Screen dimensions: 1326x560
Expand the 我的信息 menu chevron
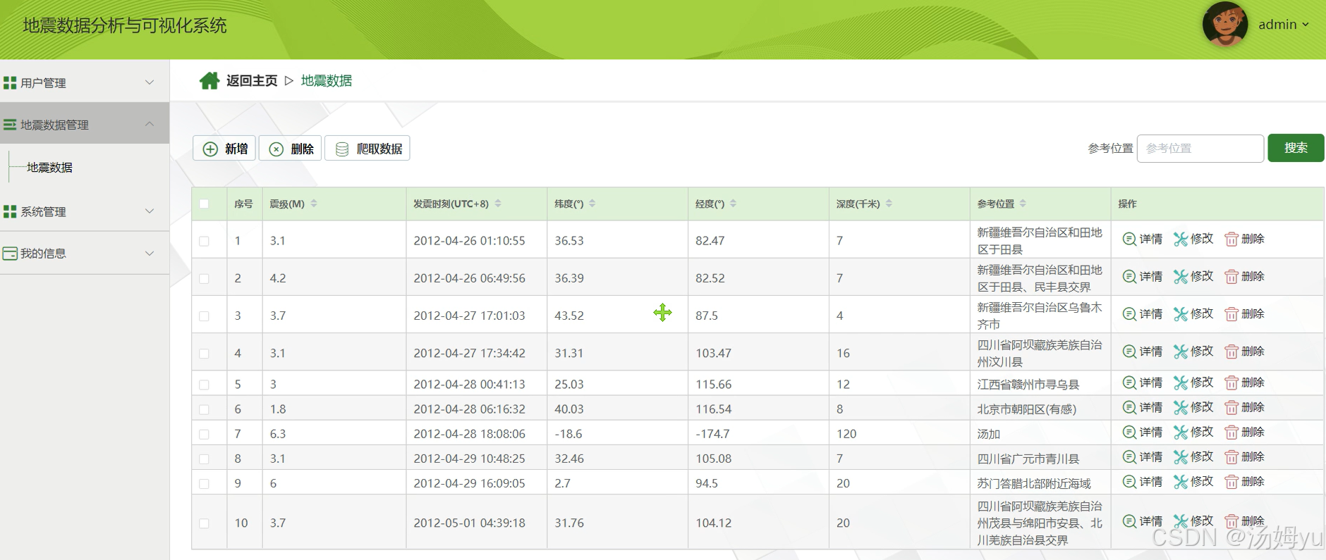coord(150,253)
